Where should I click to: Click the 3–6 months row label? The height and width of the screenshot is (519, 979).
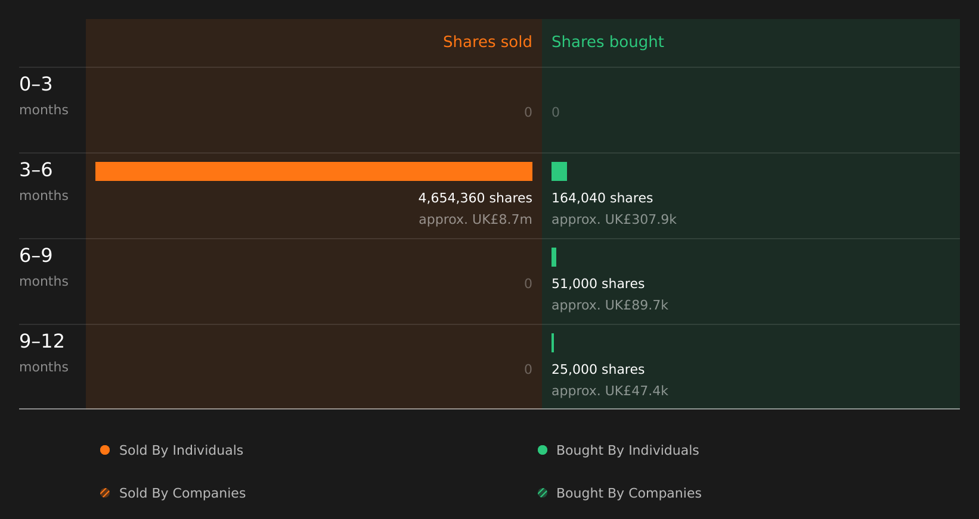click(x=44, y=182)
